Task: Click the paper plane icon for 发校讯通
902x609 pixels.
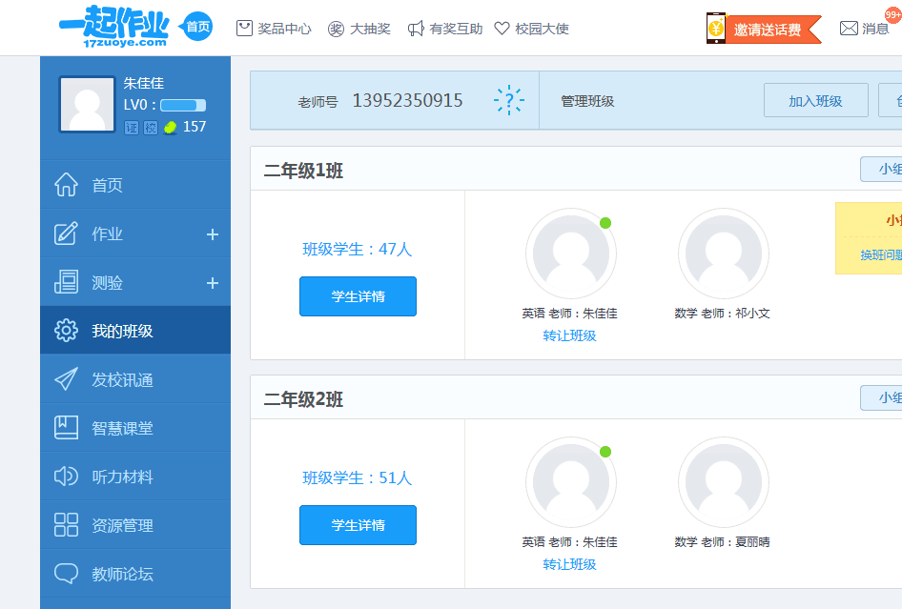Action: (66, 379)
